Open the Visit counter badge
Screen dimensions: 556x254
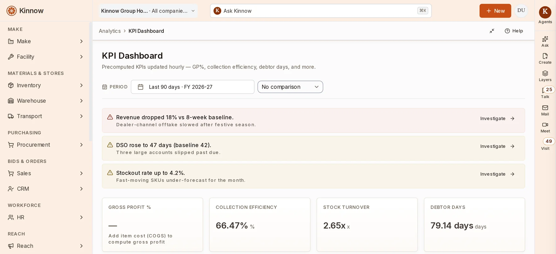(x=549, y=141)
